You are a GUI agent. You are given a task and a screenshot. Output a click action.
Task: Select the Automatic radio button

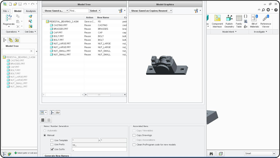(x=45, y=130)
